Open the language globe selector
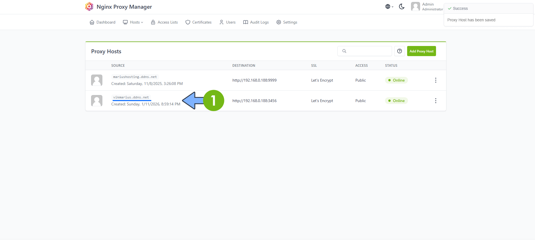This screenshot has width=535, height=240. pos(389,7)
